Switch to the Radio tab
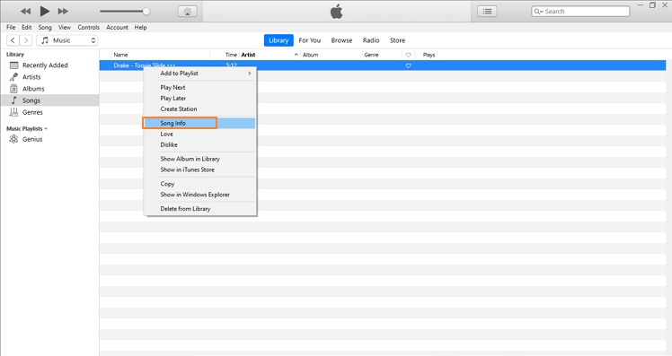 (x=371, y=40)
